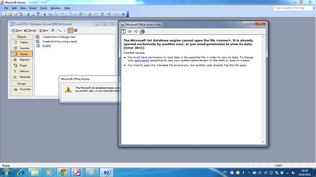316x177 pixels.
Task: Click the Print Preview toolbar icon
Action: point(33,14)
